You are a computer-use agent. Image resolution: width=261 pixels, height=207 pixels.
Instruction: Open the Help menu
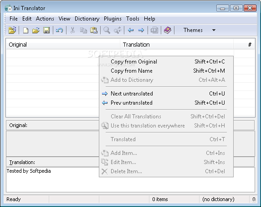pyautogui.click(x=149, y=19)
